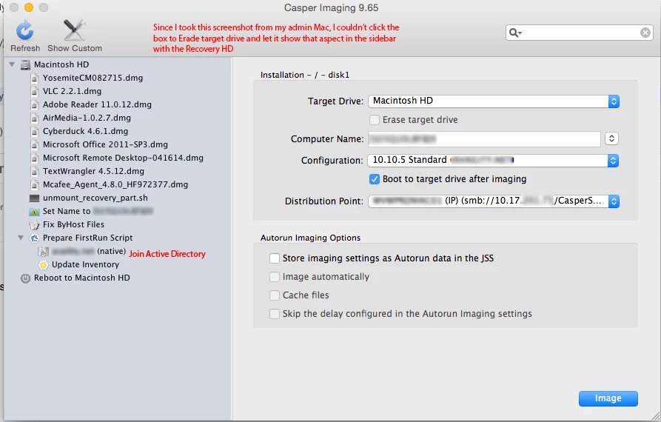
Task: Click the Cyberduck 4.6.1.dmg file icon
Action: pos(35,132)
